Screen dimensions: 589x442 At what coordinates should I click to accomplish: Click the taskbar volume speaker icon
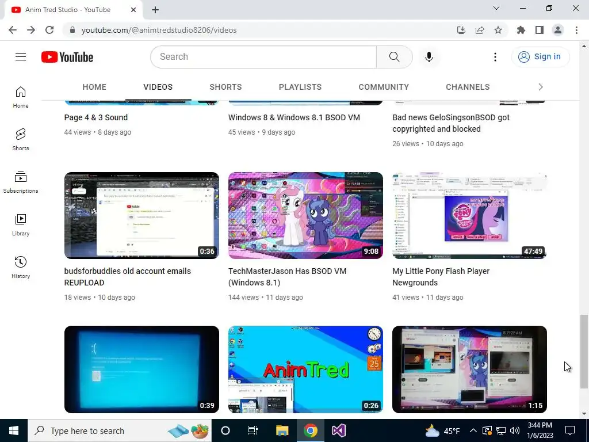point(515,430)
